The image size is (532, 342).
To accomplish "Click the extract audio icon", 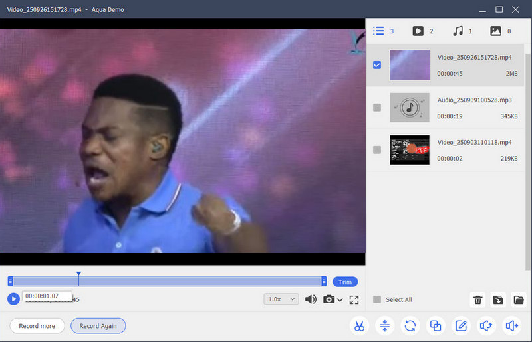I will (486, 326).
